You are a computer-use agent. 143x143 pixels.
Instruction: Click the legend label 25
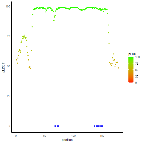coord(137,77)
